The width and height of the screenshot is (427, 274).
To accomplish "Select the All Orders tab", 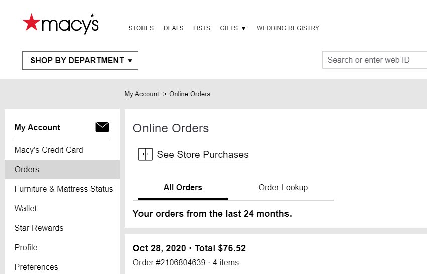I will (x=183, y=187).
